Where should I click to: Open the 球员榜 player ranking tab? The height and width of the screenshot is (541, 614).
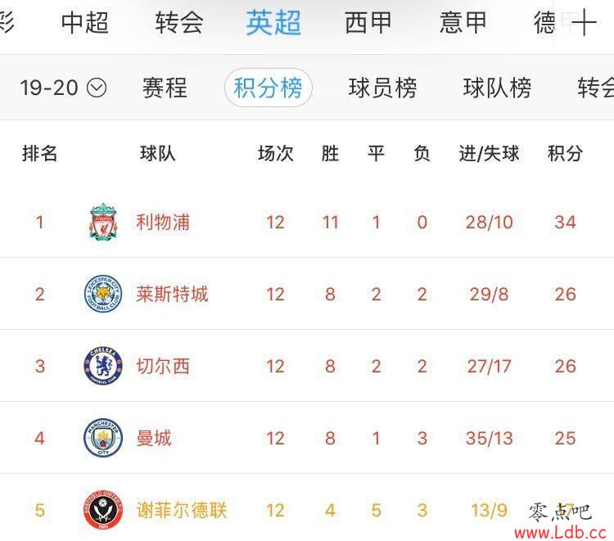click(382, 88)
